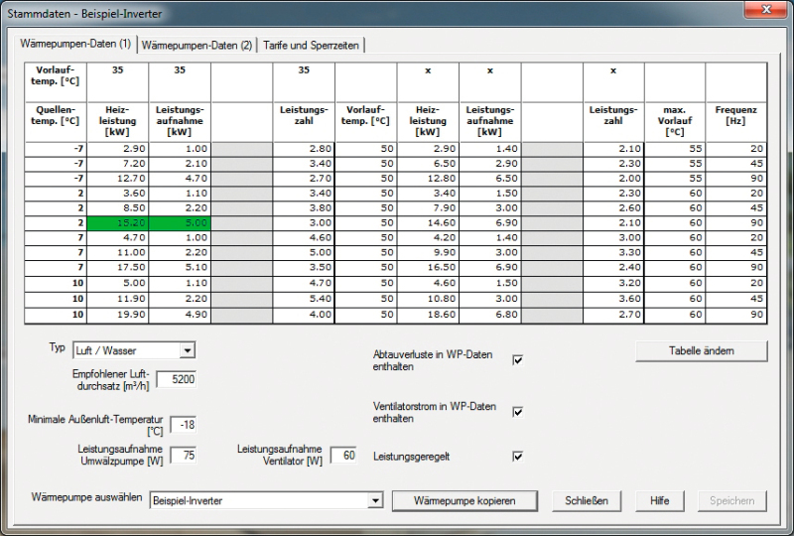Focus the Empfohlener Luftdurchsatz field 5200
The width and height of the screenshot is (794, 536).
point(176,379)
